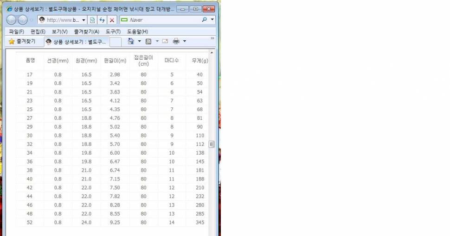Click the 품명 column header

30,60
